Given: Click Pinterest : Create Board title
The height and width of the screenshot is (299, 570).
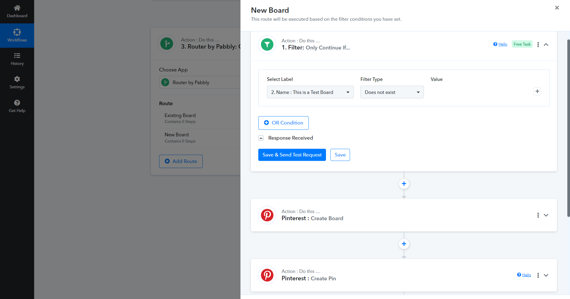Looking at the screenshot, I should click(x=312, y=218).
